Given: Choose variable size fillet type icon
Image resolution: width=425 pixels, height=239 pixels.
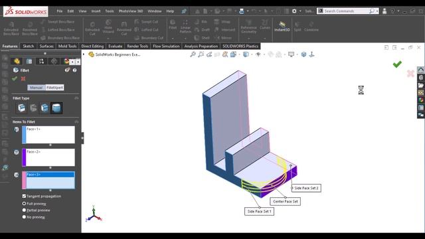Looking at the screenshot, I should [x=33, y=108].
